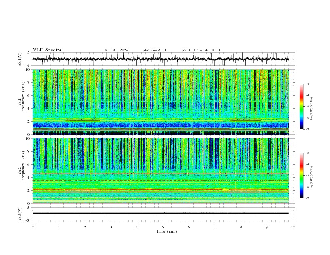330x255 pixels.
Task: Click the "5" volt tick on ch.1(V) axis
Action: pyautogui.click(x=29, y=53)
